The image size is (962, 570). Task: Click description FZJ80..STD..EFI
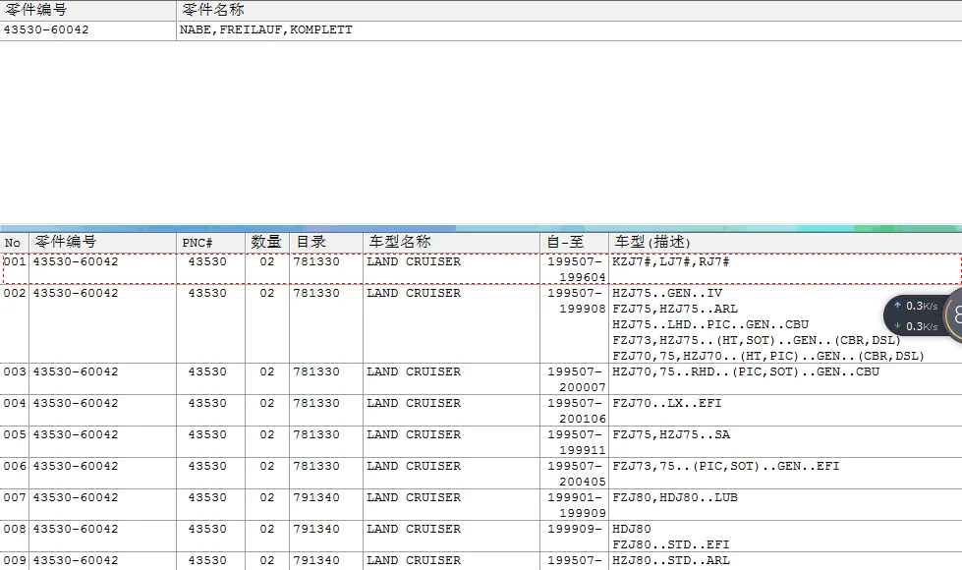670,544
